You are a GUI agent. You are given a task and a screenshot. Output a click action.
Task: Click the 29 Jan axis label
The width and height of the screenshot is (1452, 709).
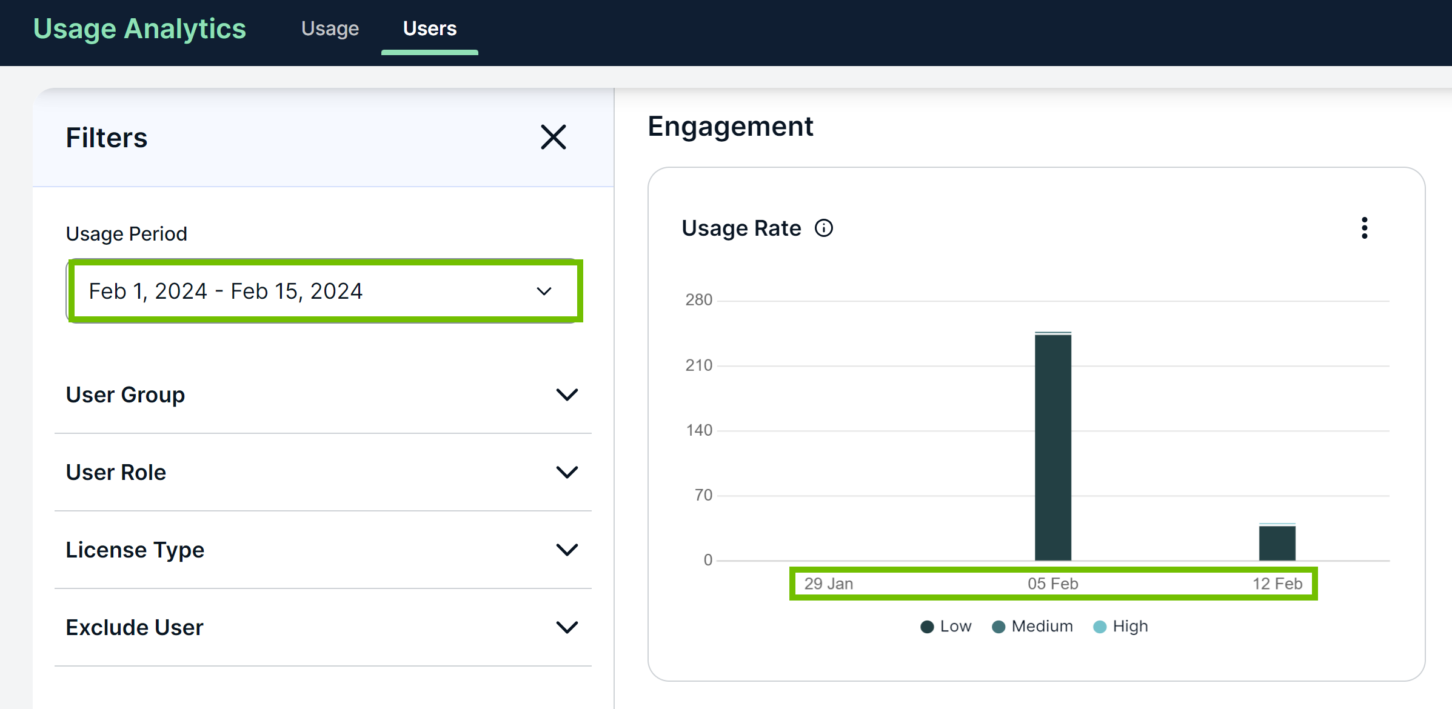coord(828,584)
